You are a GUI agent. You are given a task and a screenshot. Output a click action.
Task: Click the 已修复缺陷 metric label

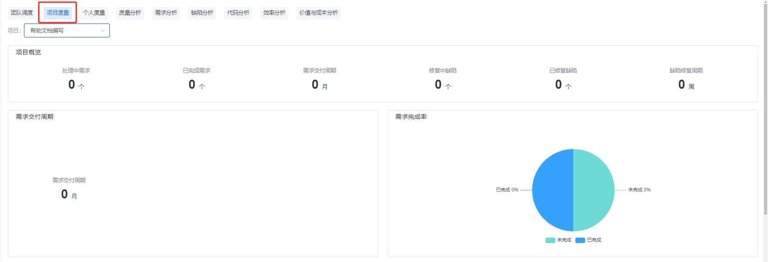563,71
